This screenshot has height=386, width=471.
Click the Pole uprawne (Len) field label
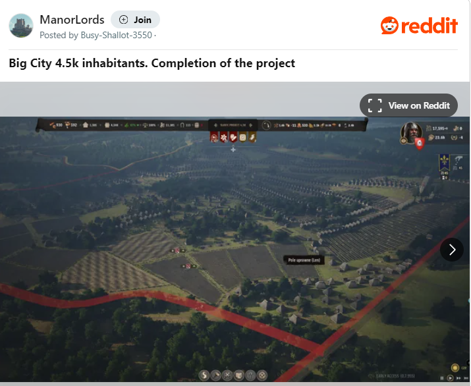(x=304, y=260)
